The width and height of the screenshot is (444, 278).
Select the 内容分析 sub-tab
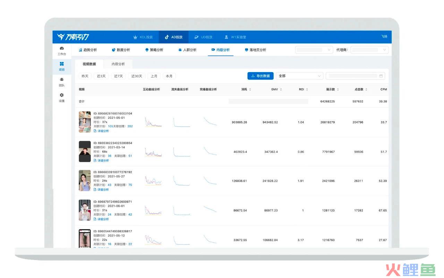(x=118, y=64)
